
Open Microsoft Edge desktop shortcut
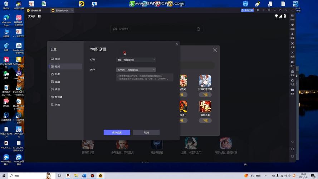[x=6, y=20]
